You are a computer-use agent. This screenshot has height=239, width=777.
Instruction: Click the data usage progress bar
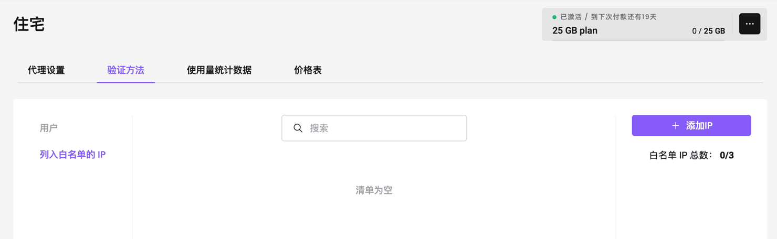point(638,40)
